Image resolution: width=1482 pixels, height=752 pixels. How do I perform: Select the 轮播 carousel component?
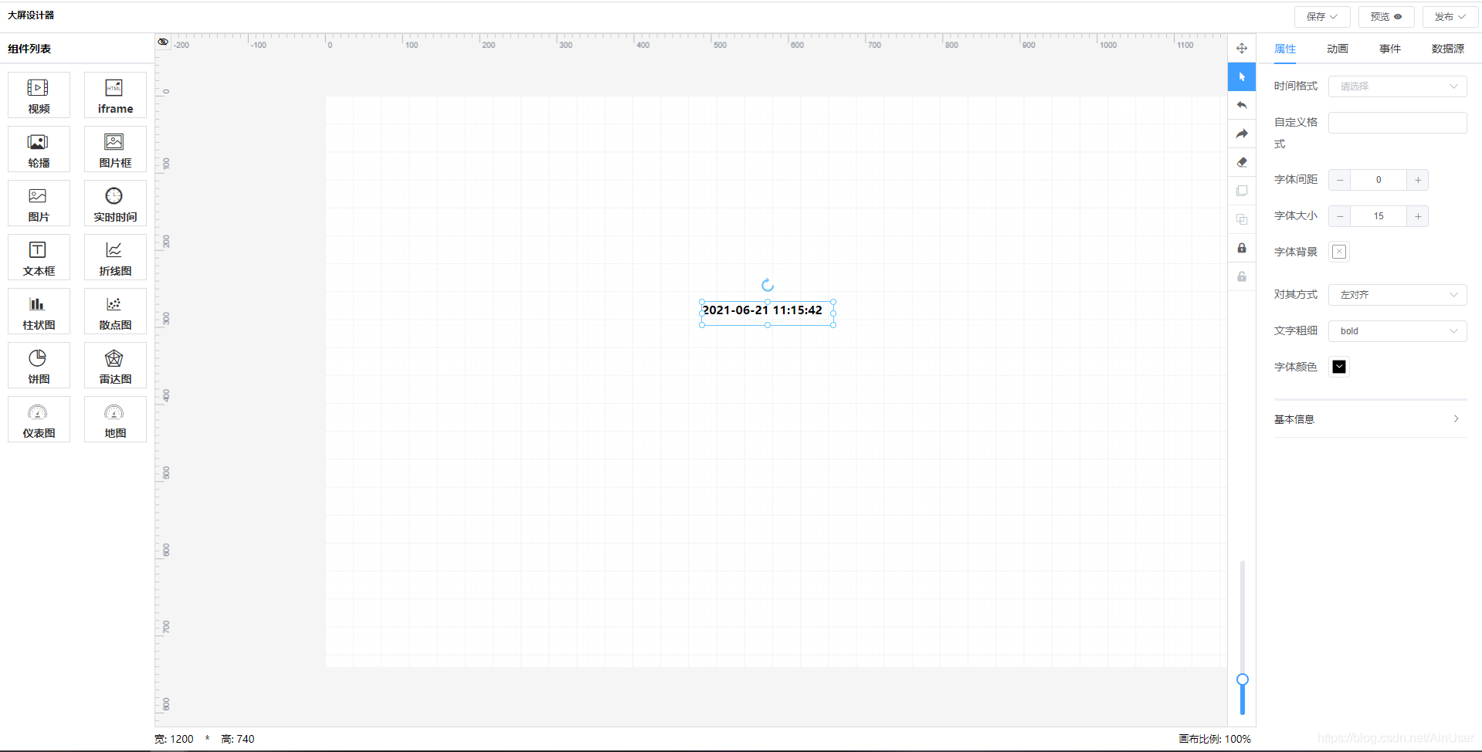point(39,149)
